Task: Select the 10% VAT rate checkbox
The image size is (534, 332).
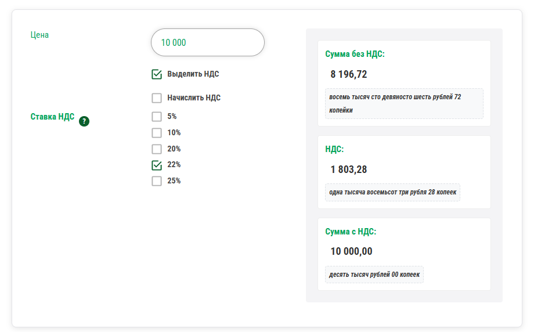Action: (157, 133)
